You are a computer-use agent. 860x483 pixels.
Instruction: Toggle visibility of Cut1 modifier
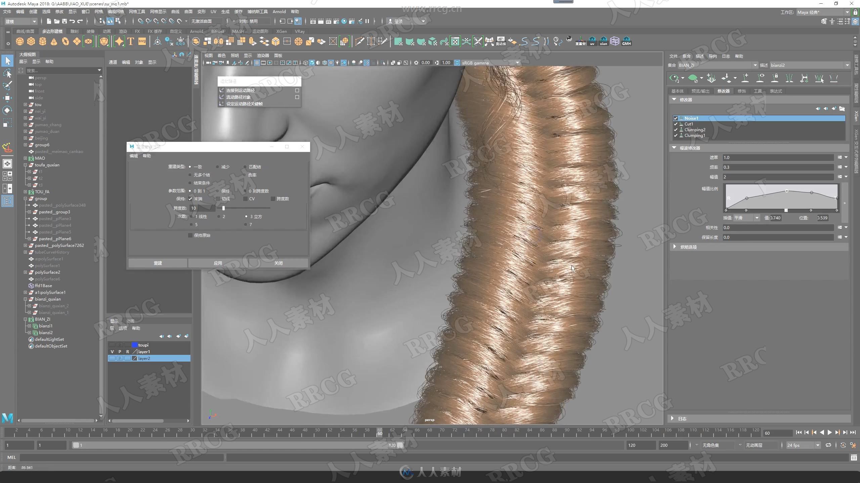click(676, 124)
